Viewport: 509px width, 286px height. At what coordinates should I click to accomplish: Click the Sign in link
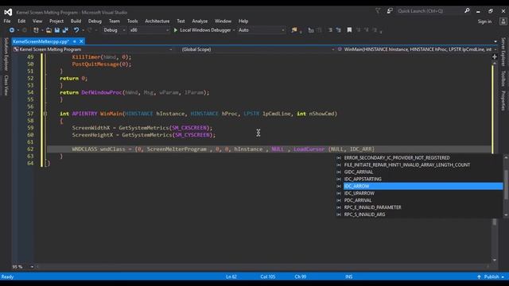[x=484, y=21]
